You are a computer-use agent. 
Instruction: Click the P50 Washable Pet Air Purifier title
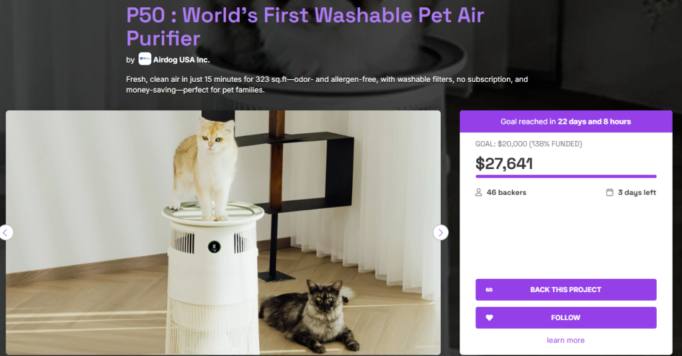click(305, 27)
